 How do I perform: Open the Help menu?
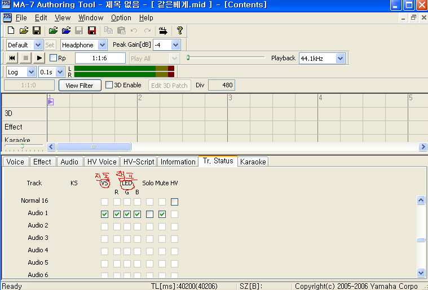(x=146, y=17)
